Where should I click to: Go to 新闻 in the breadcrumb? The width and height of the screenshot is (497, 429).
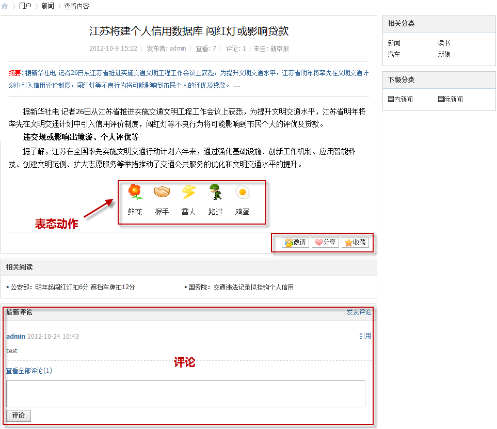(47, 6)
